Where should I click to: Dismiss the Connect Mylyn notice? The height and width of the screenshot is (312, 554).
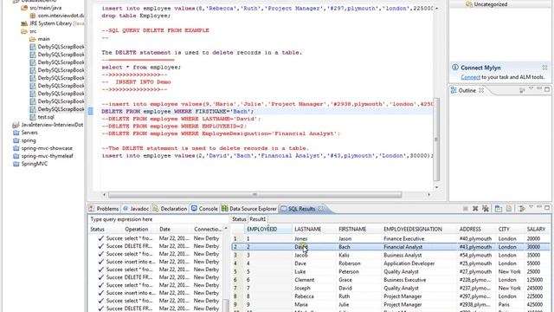pyautogui.click(x=544, y=68)
